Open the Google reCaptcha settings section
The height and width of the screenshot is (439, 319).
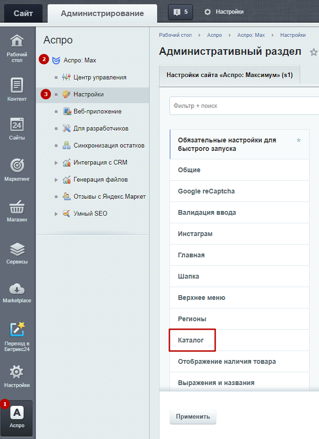coord(239,191)
